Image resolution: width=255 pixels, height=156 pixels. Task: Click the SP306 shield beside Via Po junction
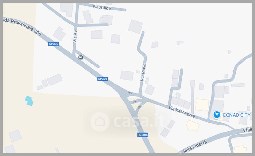tap(54, 44)
